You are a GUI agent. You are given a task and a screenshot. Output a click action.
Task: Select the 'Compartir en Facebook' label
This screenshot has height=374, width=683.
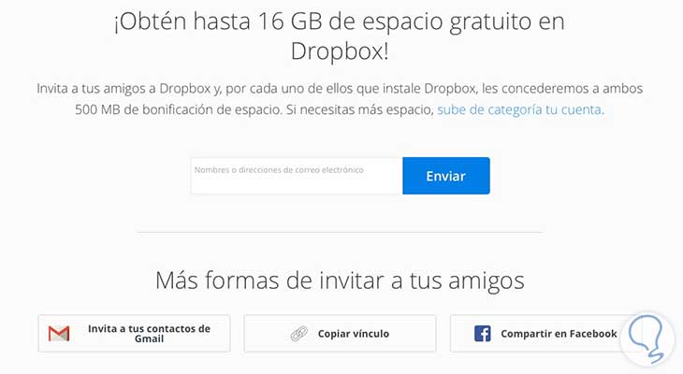[x=559, y=334]
